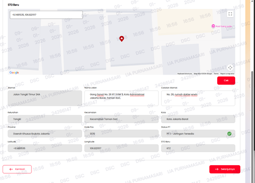Edit the Catatan Alamat text area
Screen dimensions: 255x183
point(198,98)
